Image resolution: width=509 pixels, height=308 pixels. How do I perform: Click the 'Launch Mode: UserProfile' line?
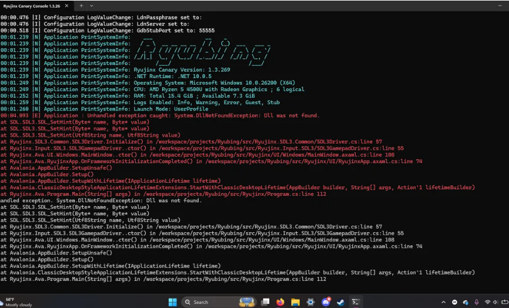click(104, 109)
